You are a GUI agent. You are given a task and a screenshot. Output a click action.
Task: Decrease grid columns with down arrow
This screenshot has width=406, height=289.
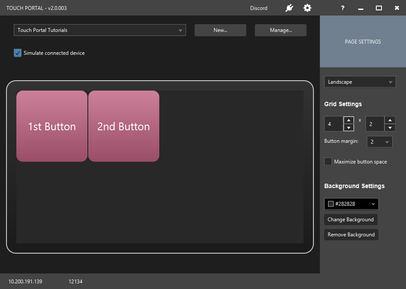[348, 128]
